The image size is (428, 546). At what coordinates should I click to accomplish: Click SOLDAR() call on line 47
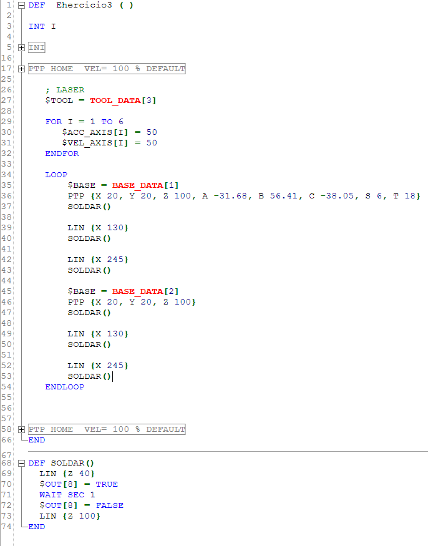click(89, 313)
